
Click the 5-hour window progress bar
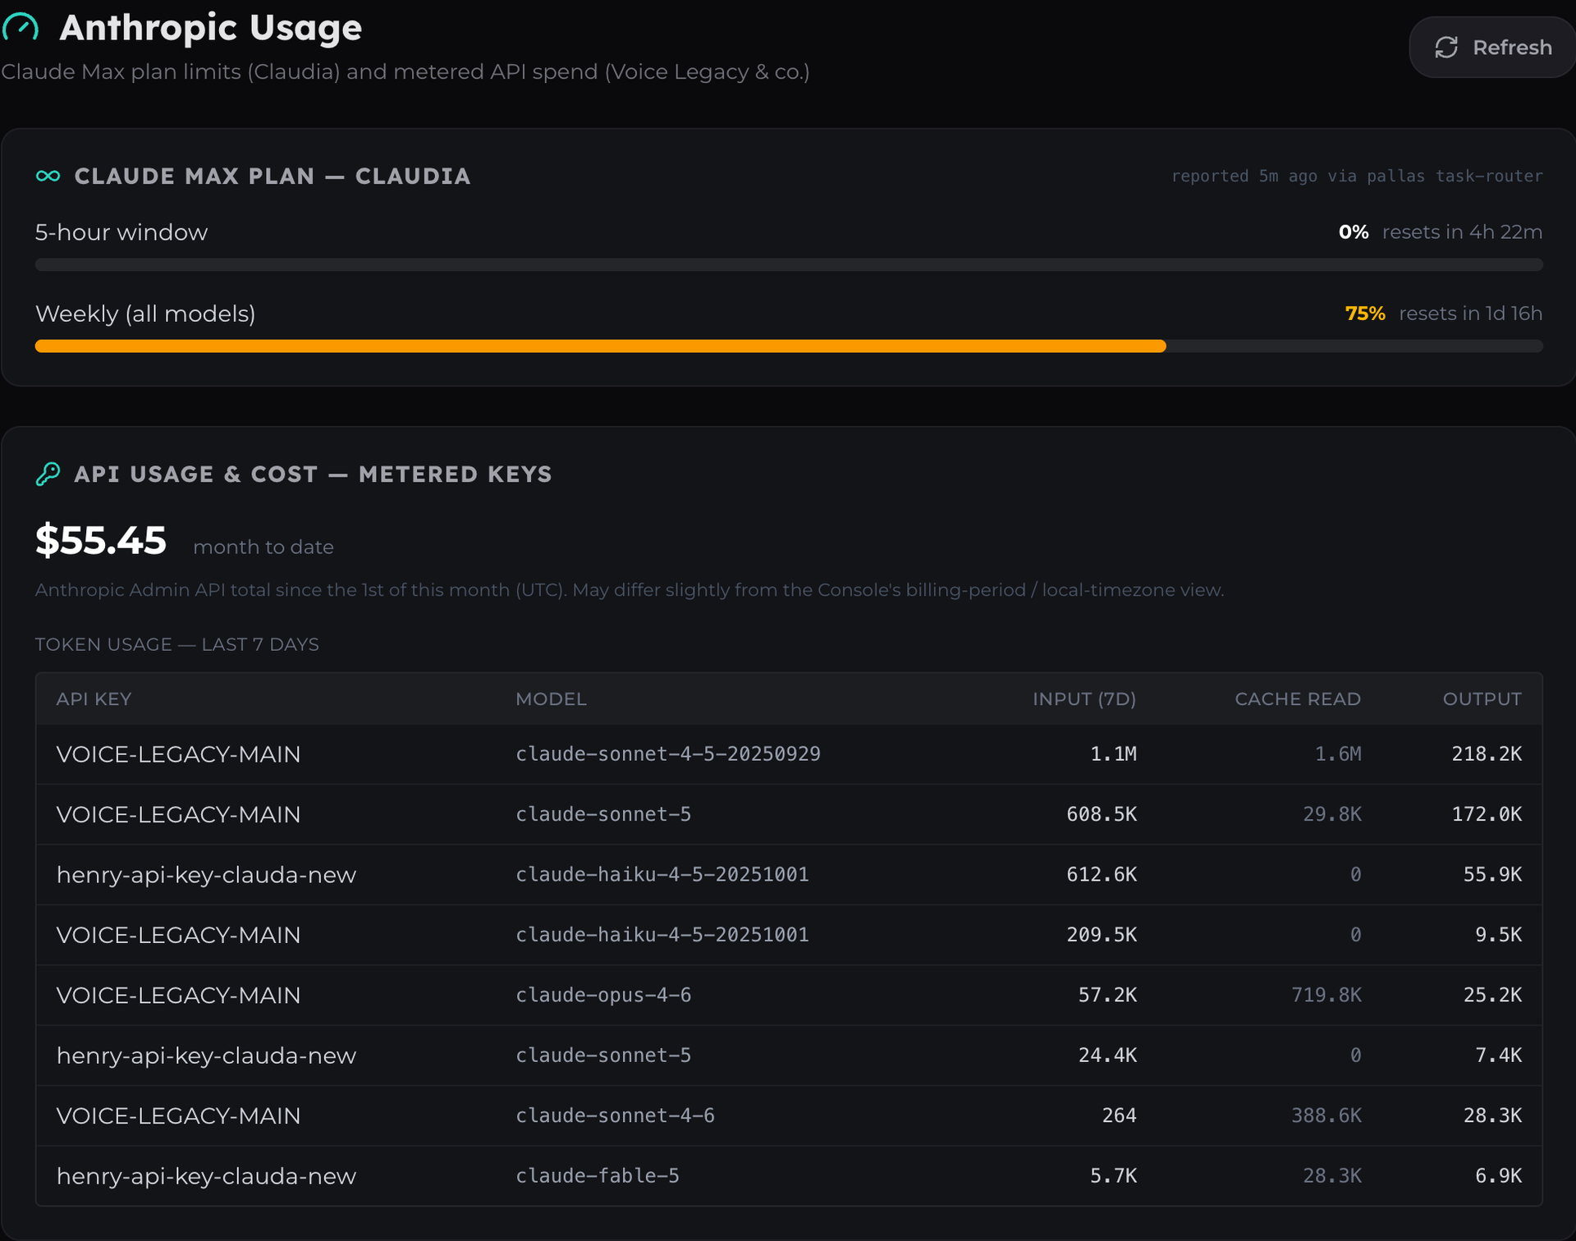[x=789, y=265]
